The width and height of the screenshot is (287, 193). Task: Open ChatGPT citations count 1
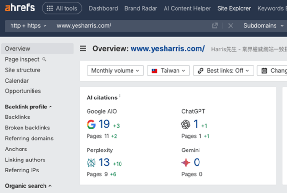[196, 124]
